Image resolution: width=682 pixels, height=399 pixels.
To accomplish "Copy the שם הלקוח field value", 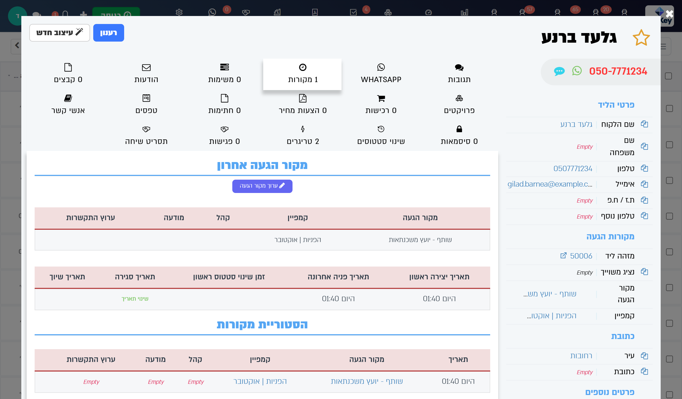I will click(644, 124).
